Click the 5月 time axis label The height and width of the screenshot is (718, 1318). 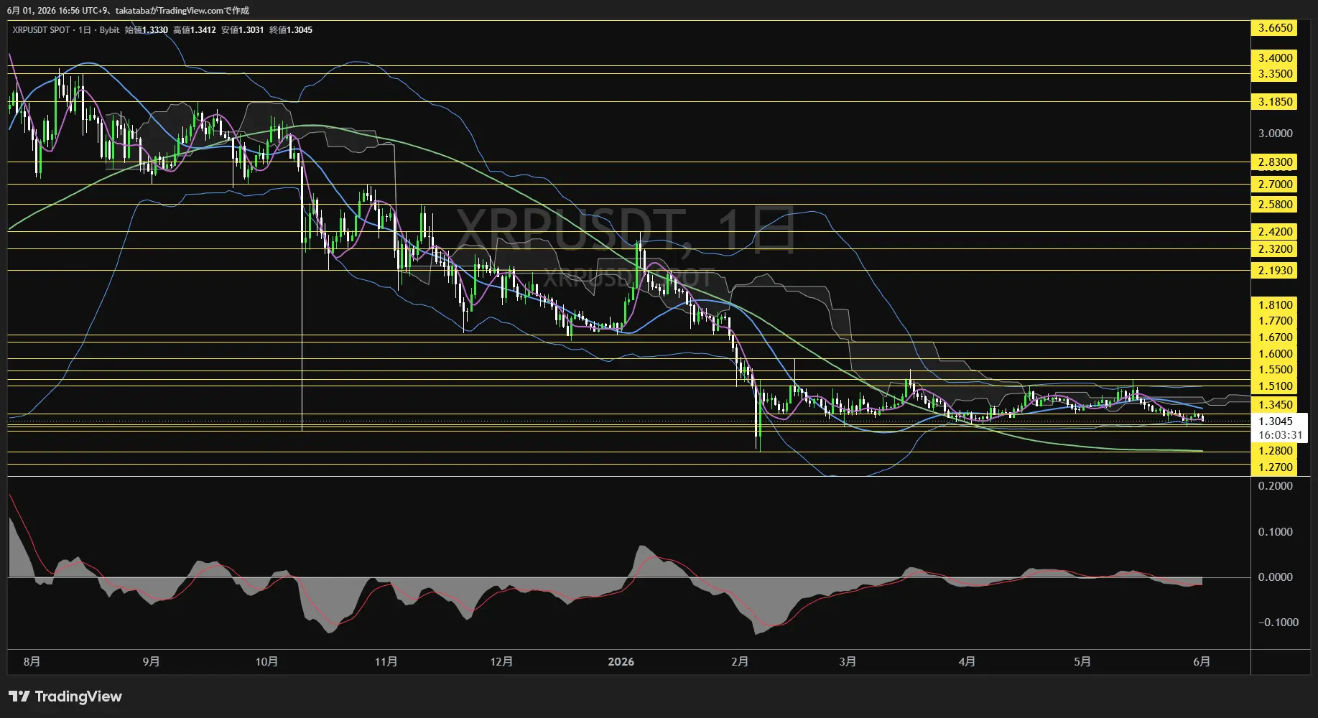point(1082,661)
